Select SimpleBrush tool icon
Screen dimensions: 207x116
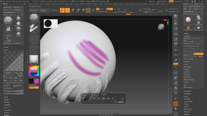pos(188,28)
